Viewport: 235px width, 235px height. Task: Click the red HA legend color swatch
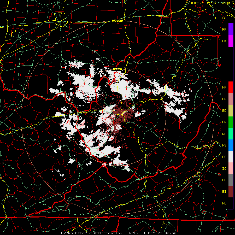tap(231, 87)
